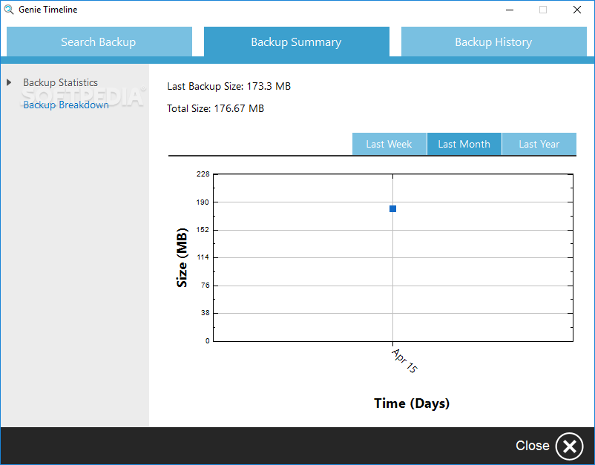Click the circled X Close icon
The image size is (595, 465).
point(569,446)
